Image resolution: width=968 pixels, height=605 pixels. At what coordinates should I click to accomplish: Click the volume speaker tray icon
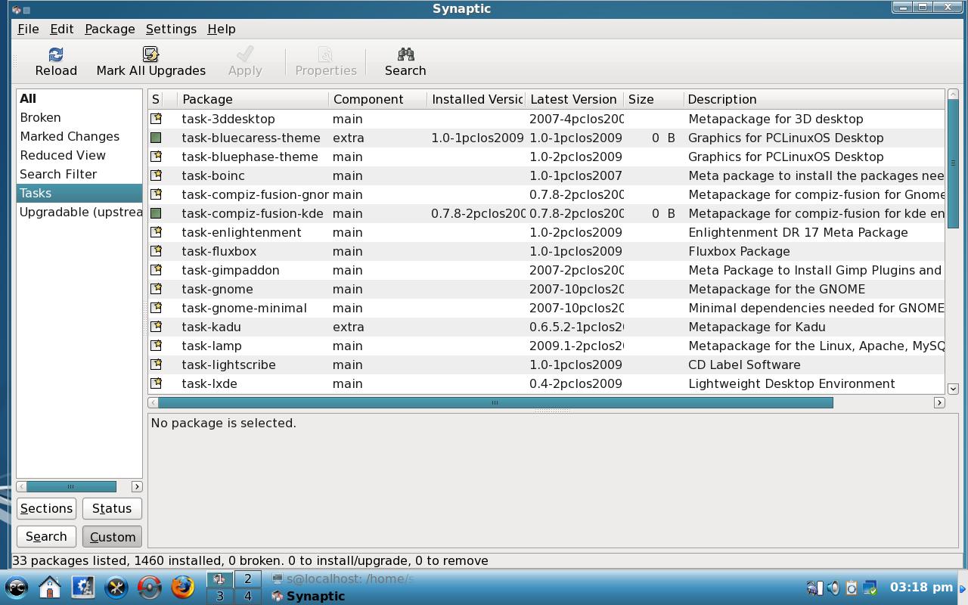pos(833,588)
